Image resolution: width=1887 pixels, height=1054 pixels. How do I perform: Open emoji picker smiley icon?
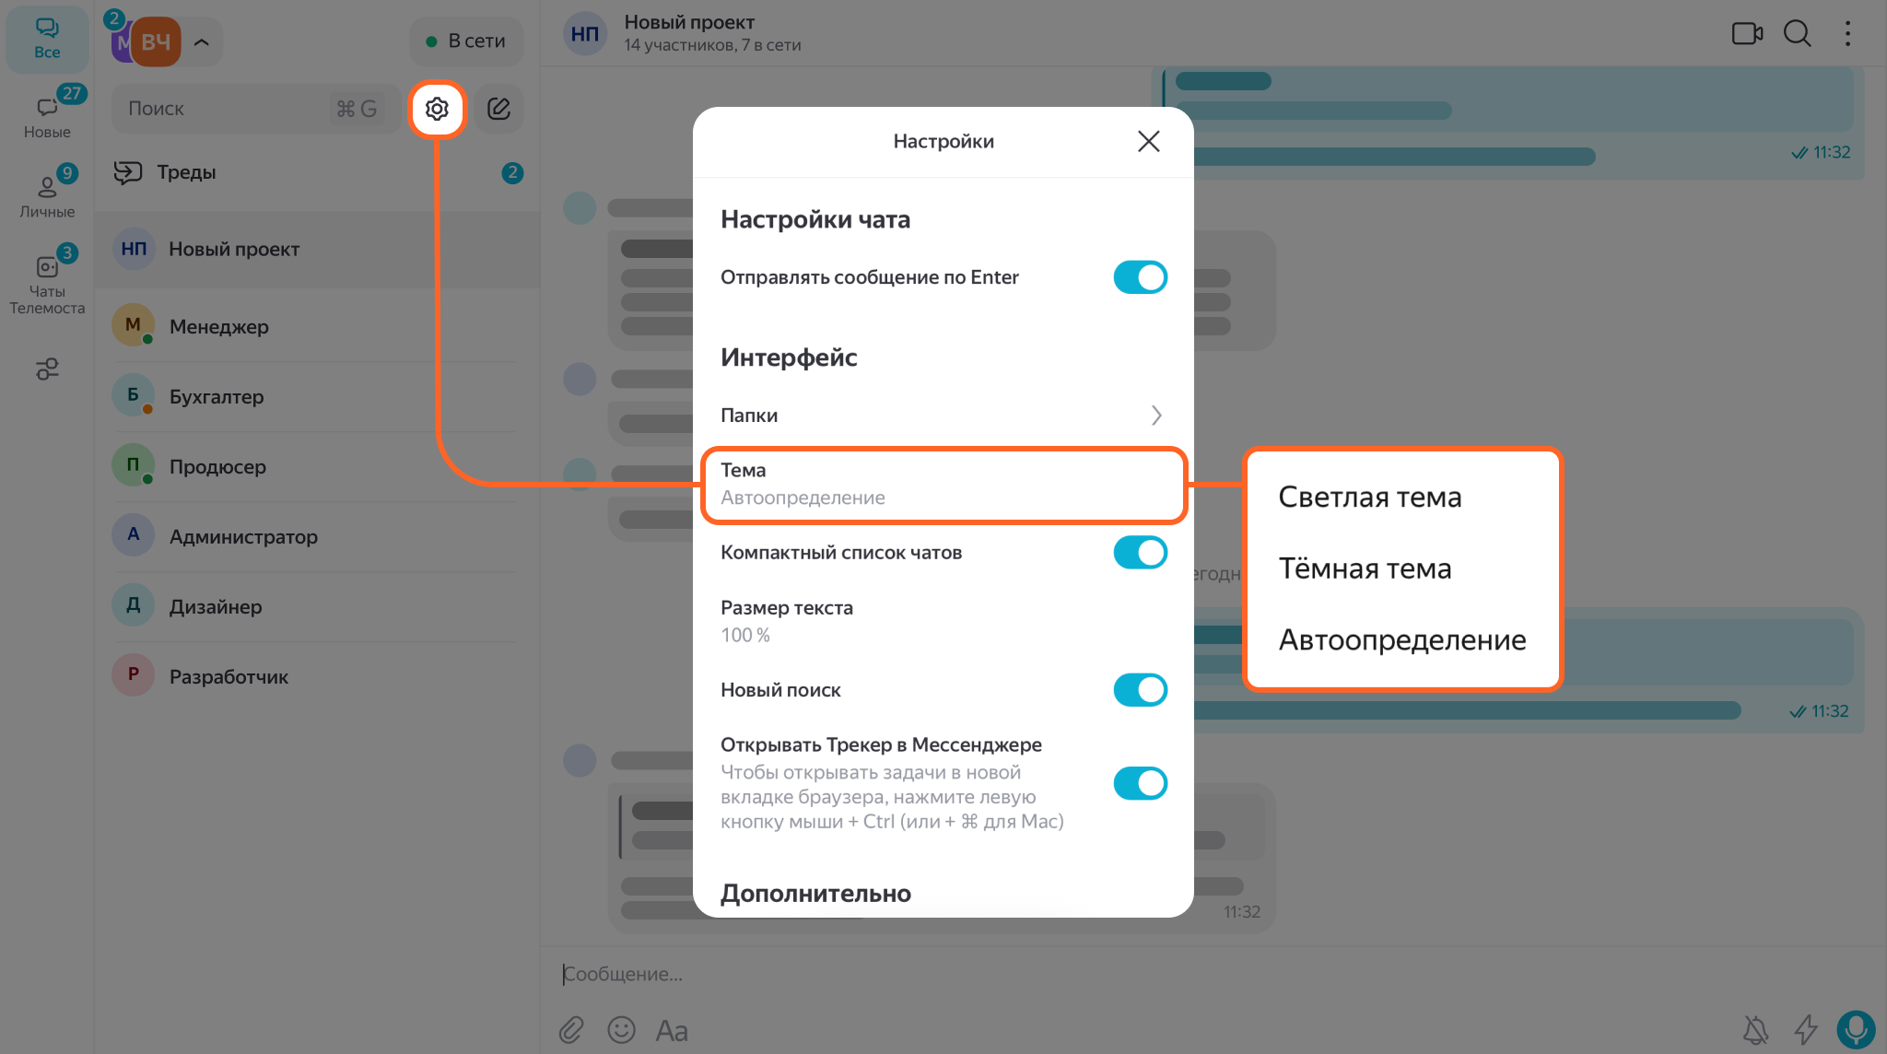622,1029
